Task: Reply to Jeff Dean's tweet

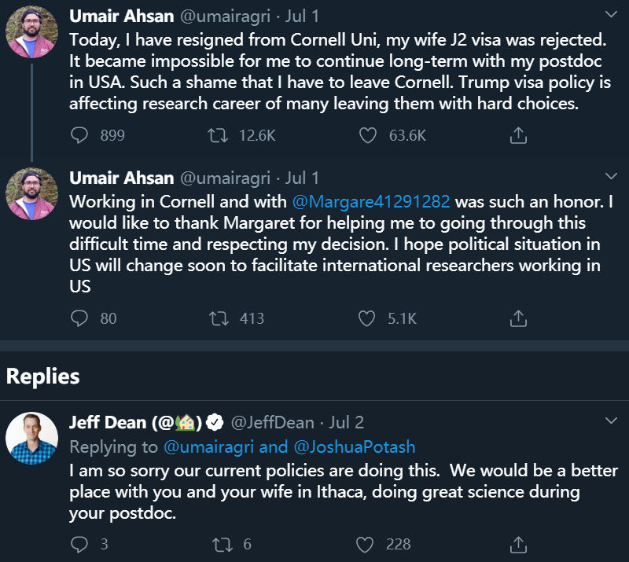Action: (79, 544)
